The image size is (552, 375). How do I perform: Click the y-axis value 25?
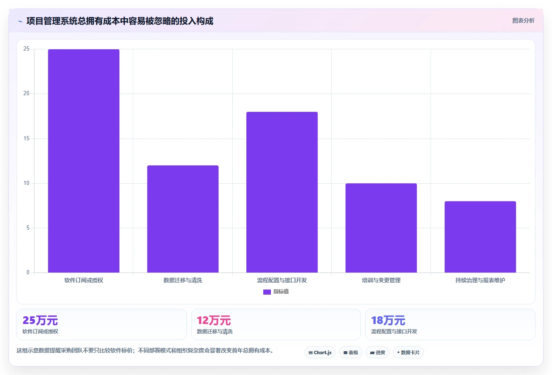26,49
